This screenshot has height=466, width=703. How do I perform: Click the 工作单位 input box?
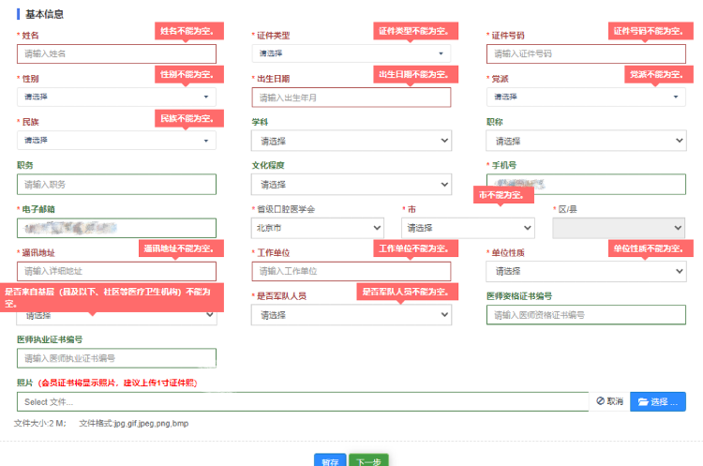pos(351,272)
